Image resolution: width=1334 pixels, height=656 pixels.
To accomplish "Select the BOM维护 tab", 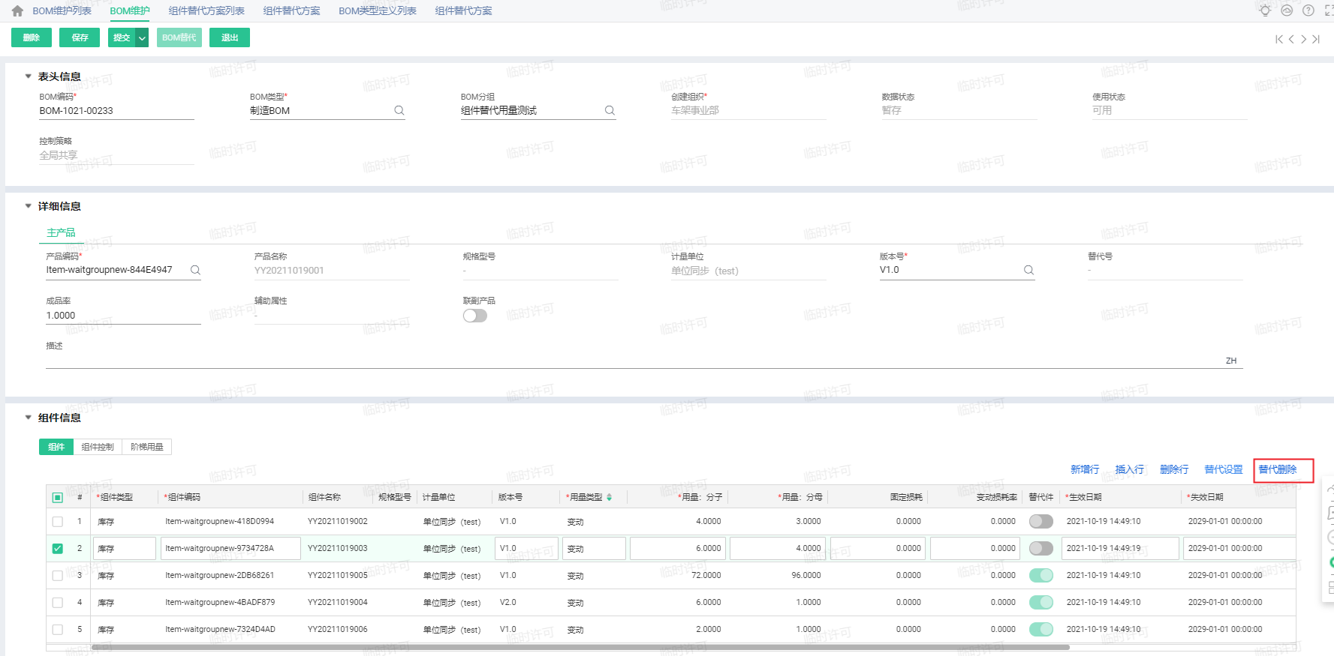I will 130,11.
